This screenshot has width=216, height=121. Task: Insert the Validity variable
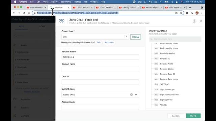[163, 105]
